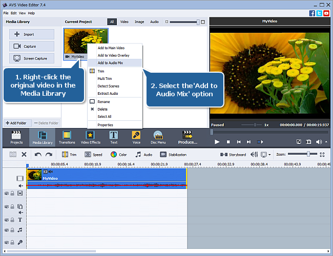Mute the preview volume speaker
Viewport: 333px width, 256px height.
319,142
